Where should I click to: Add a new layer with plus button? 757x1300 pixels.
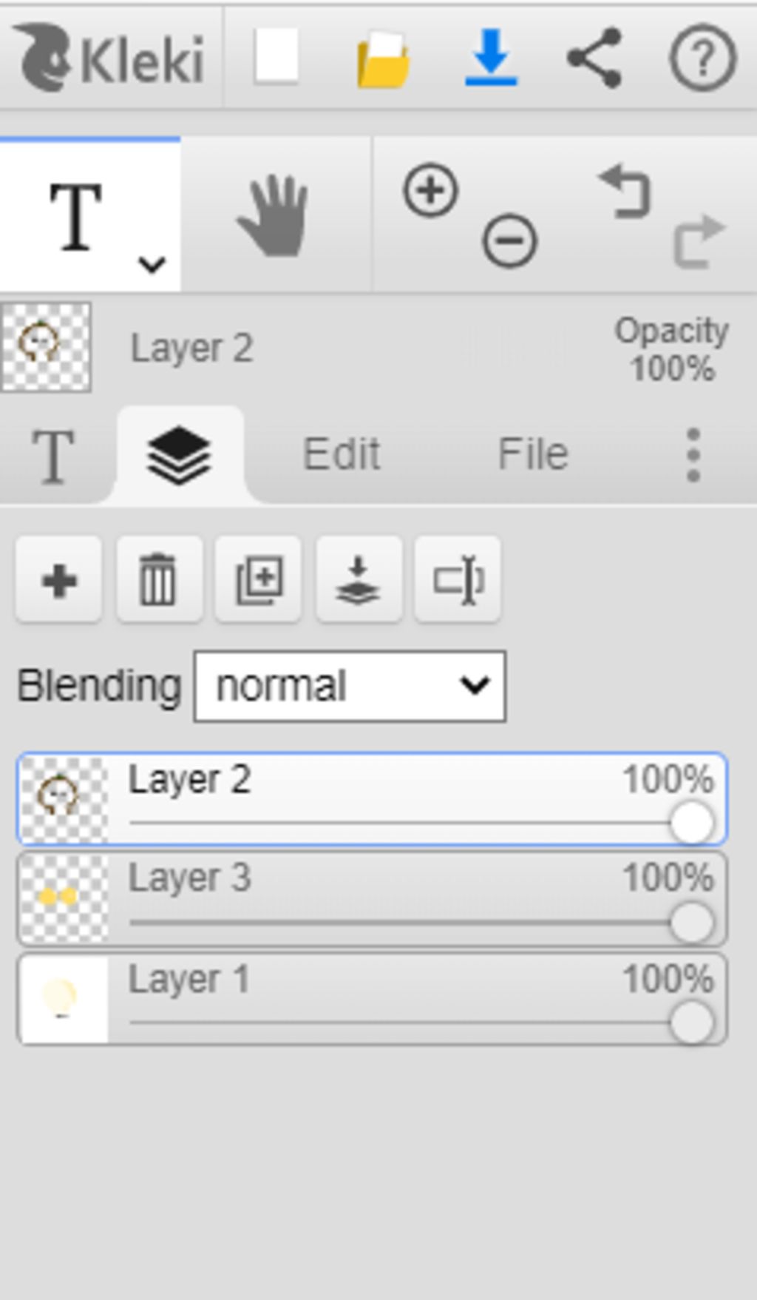(59, 580)
